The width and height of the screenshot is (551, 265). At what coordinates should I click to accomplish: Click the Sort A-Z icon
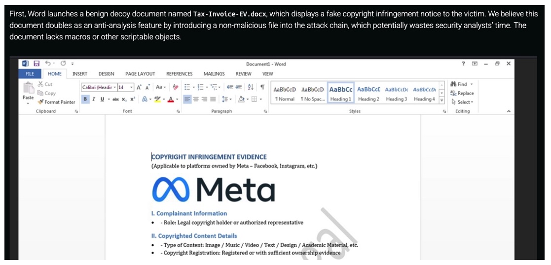point(251,87)
